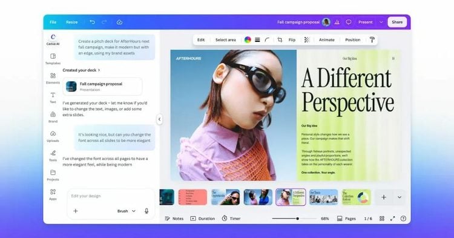Expand the slide strip chevron
This screenshot has width=454, height=238.
[x=400, y=197]
